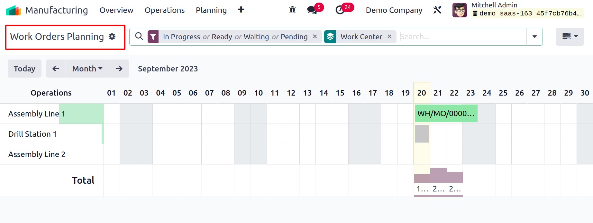Go to next month with the right arrow
The image size is (593, 223).
point(119,69)
